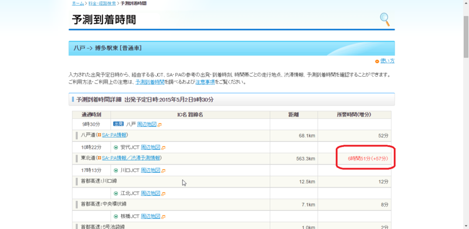The image size is (469, 229).
Task: Open 周辺地図 link for 板橋JCT
Action: pos(151,216)
